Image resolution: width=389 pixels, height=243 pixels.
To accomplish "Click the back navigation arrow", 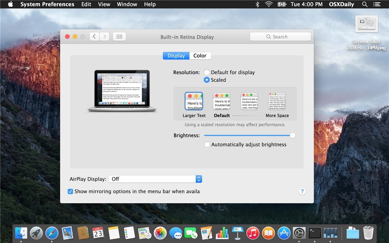I will tap(94, 37).
